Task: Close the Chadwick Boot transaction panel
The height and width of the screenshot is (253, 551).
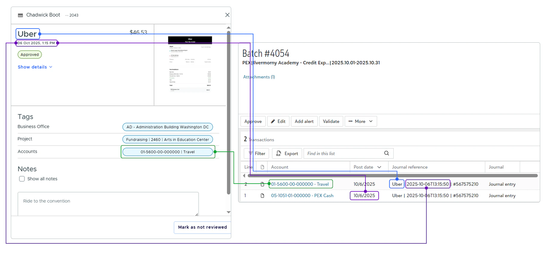Action: tap(227, 15)
